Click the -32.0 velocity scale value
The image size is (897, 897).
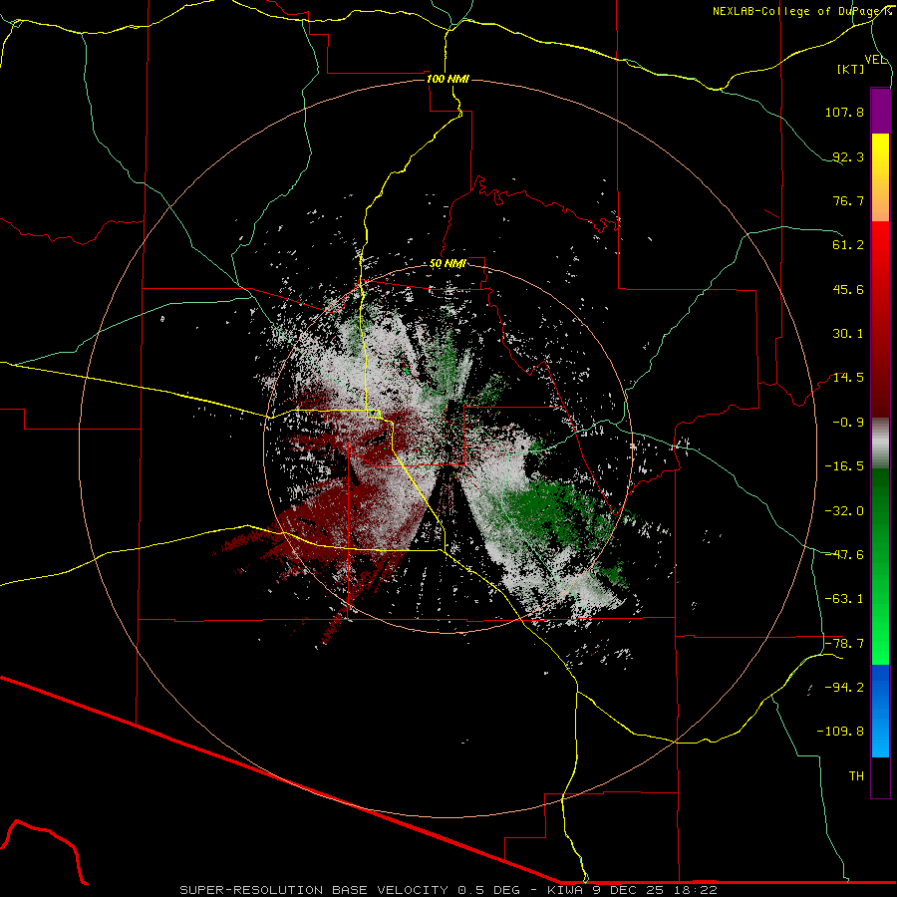tap(844, 511)
